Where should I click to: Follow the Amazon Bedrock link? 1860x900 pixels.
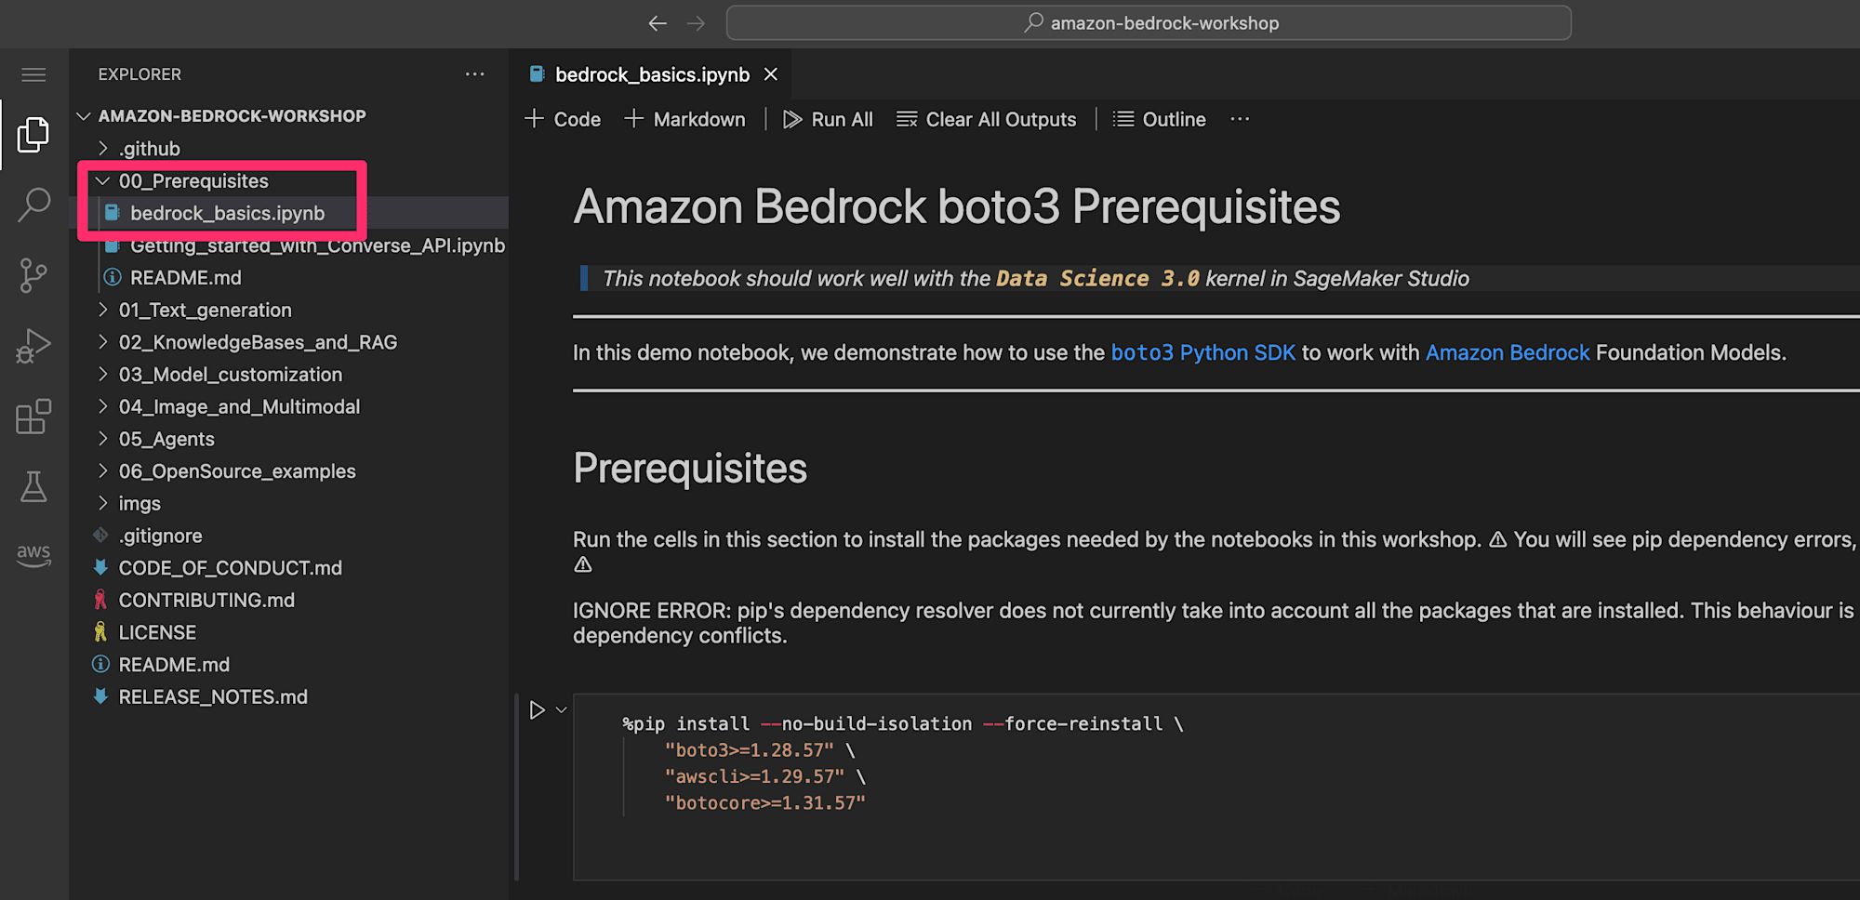pos(1508,353)
